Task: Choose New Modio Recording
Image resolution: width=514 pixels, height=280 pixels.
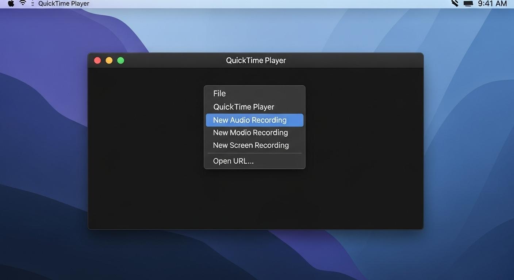Action: point(250,133)
